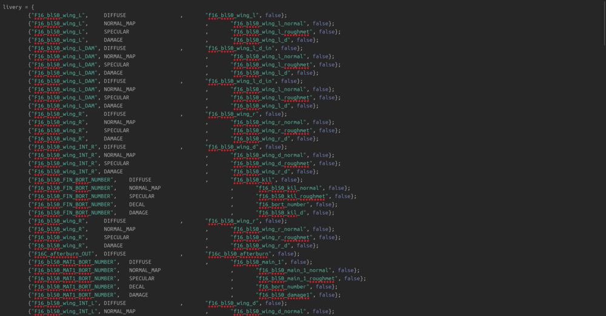
Task: Click "f16_bl50_damage1" texture string
Action: pyautogui.click(x=284, y=295)
